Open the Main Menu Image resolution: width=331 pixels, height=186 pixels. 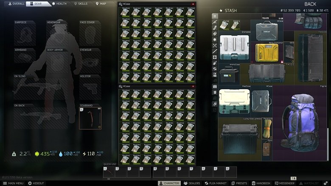click(13, 183)
